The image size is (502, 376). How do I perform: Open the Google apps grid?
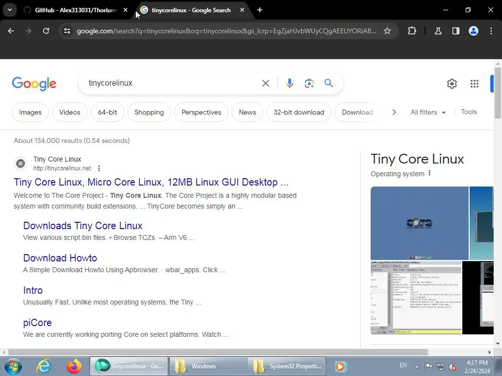coord(475,84)
